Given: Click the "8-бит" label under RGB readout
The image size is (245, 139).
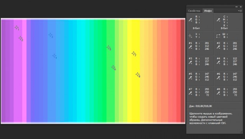Looking at the screenshot, I should [x=196, y=28].
